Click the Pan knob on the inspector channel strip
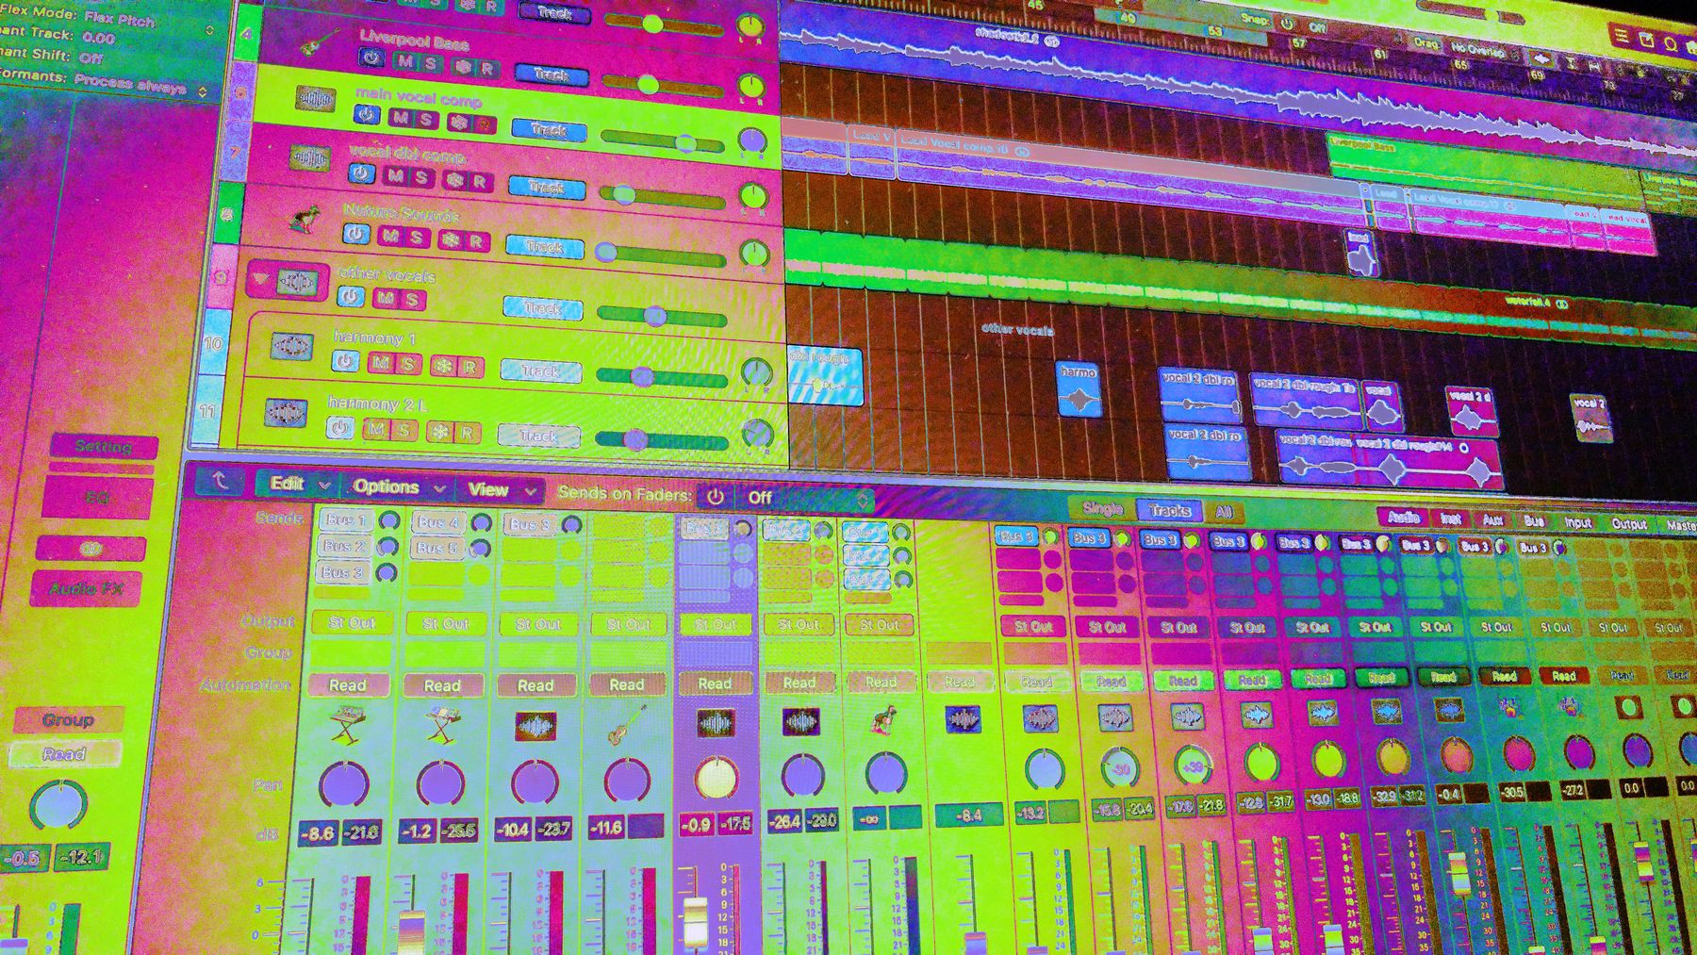This screenshot has width=1697, height=955. click(58, 806)
